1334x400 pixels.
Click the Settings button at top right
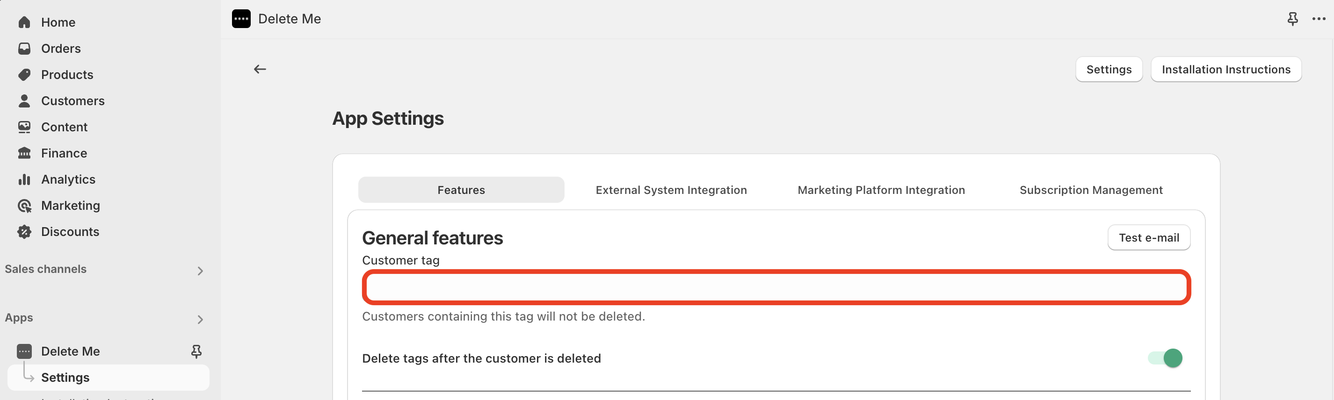coord(1109,69)
